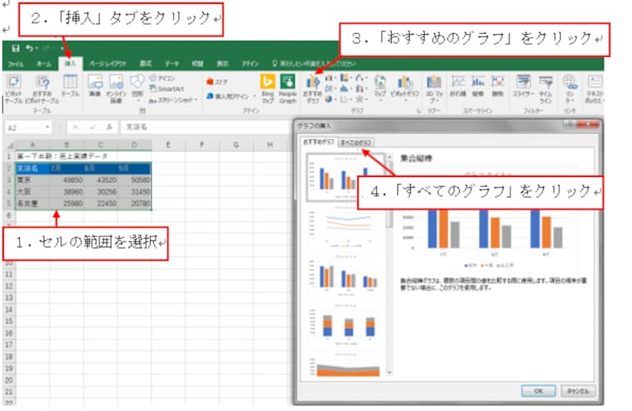
Task: Insert a 折れ線 sparkline
Action: 458,86
